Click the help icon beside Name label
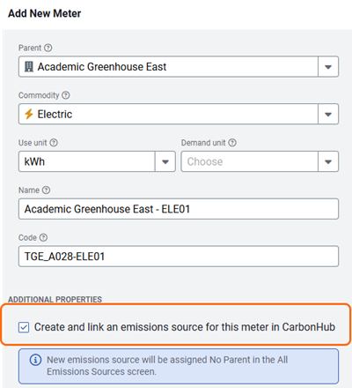This screenshot has width=352, height=388. point(46,190)
